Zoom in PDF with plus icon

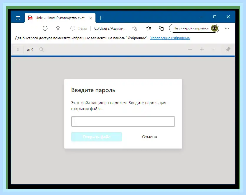point(202,49)
